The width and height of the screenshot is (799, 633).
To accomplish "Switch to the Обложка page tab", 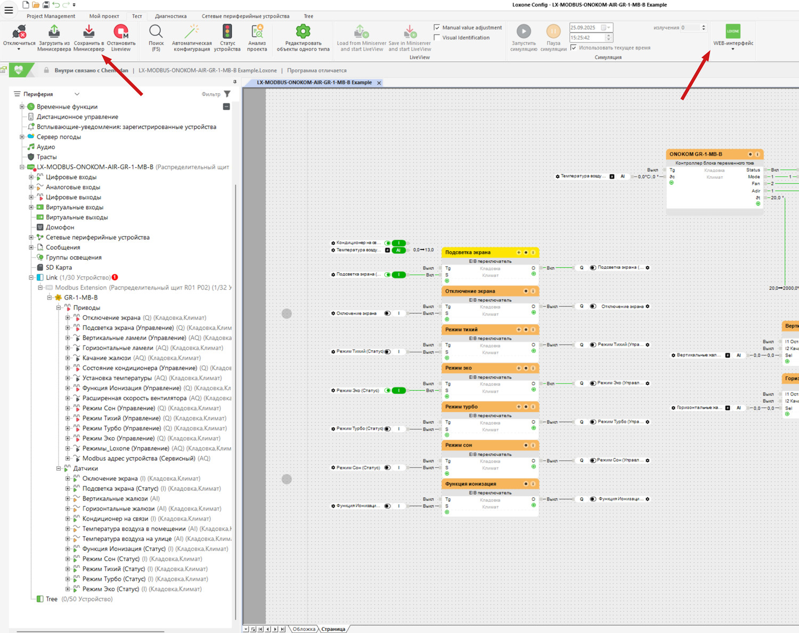I will (304, 629).
